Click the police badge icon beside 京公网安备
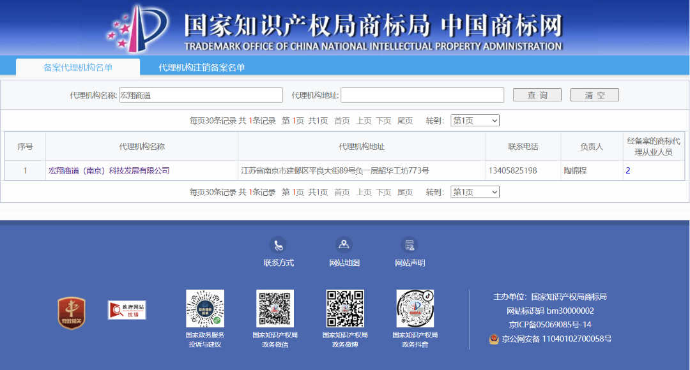 [494, 339]
